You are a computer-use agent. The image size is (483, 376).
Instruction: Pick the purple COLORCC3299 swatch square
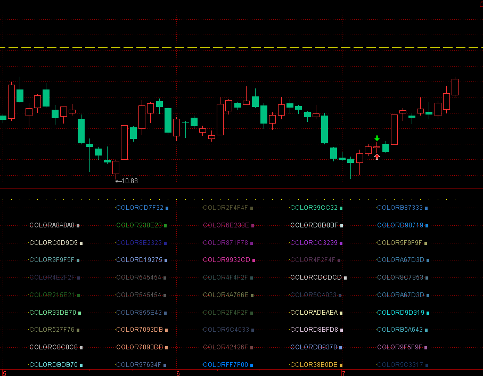click(x=341, y=243)
